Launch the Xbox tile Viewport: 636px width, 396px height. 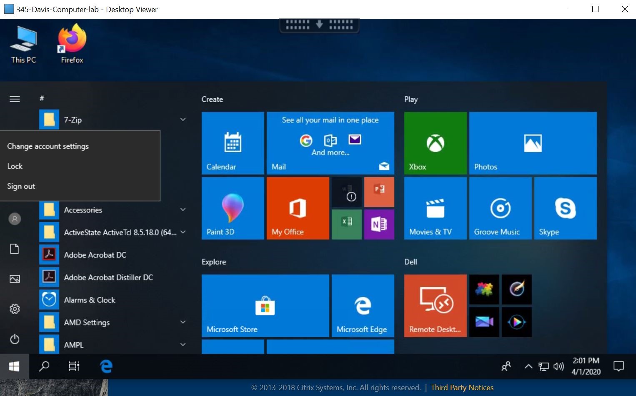pyautogui.click(x=436, y=143)
